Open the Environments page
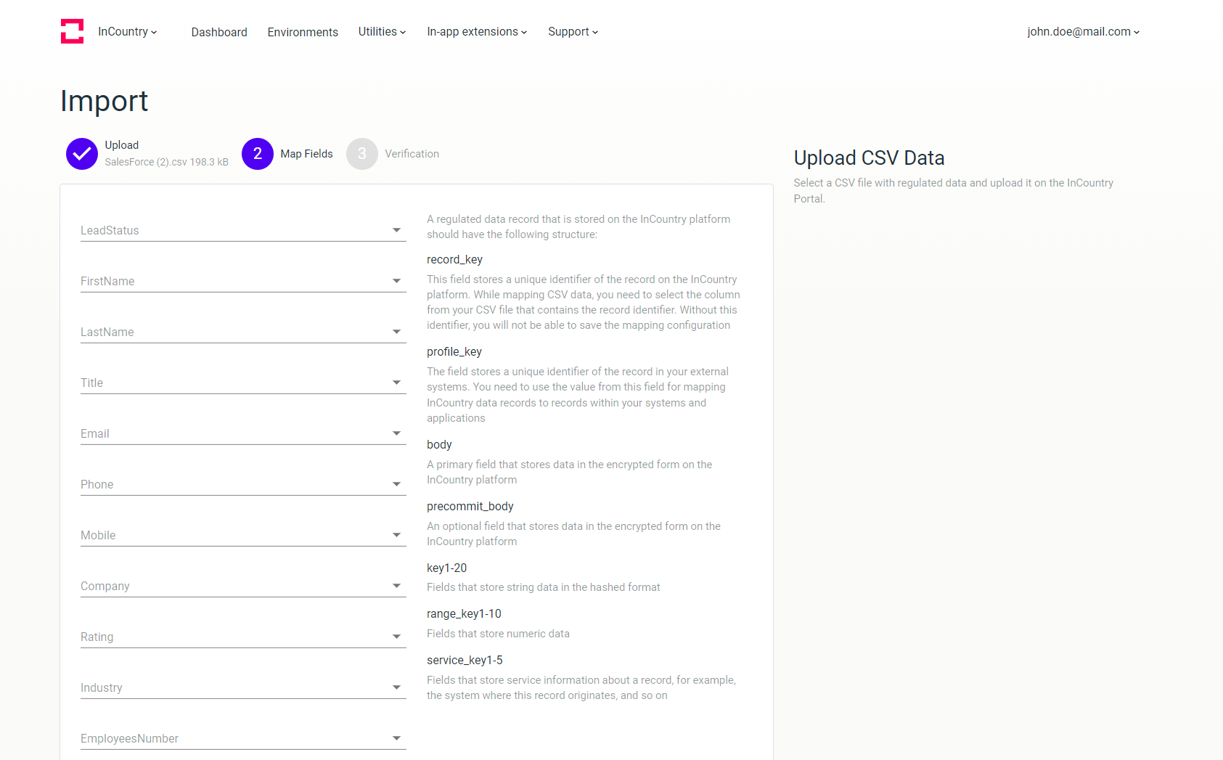This screenshot has width=1223, height=760. (x=303, y=32)
